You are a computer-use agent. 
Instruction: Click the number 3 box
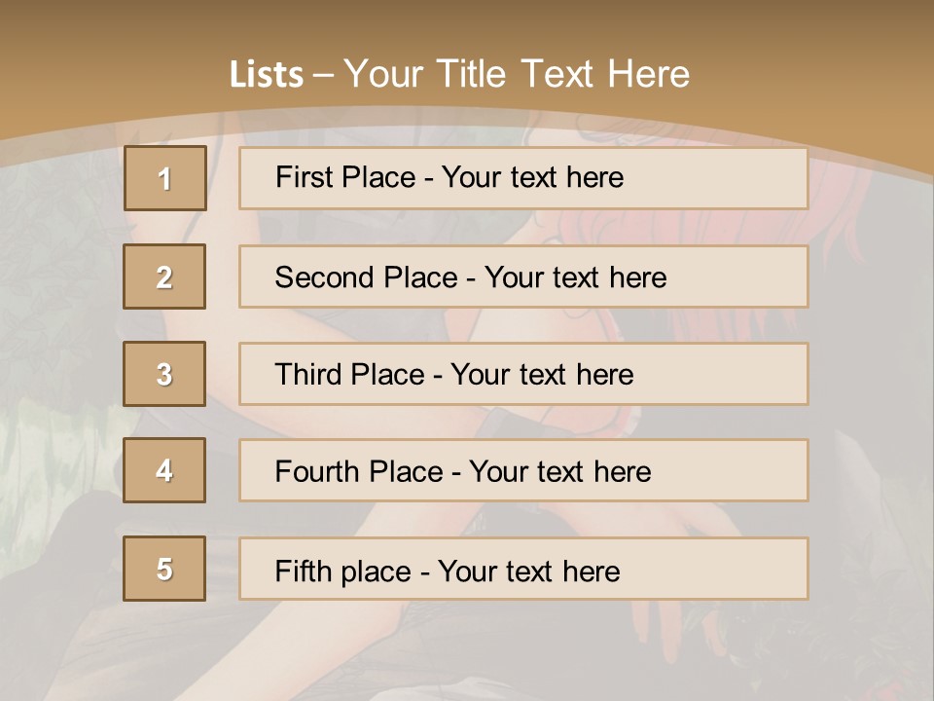point(164,374)
